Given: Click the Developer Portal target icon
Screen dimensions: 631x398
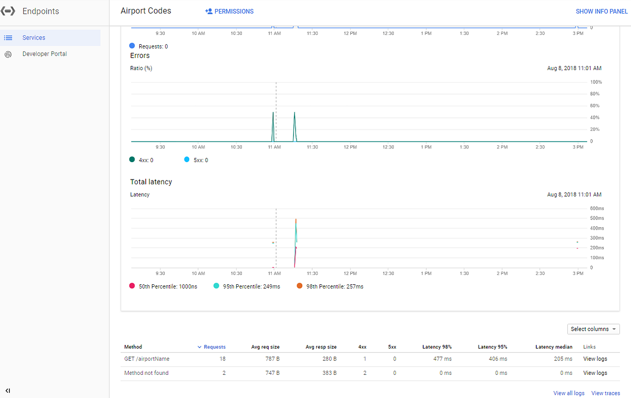Looking at the screenshot, I should (x=7, y=54).
